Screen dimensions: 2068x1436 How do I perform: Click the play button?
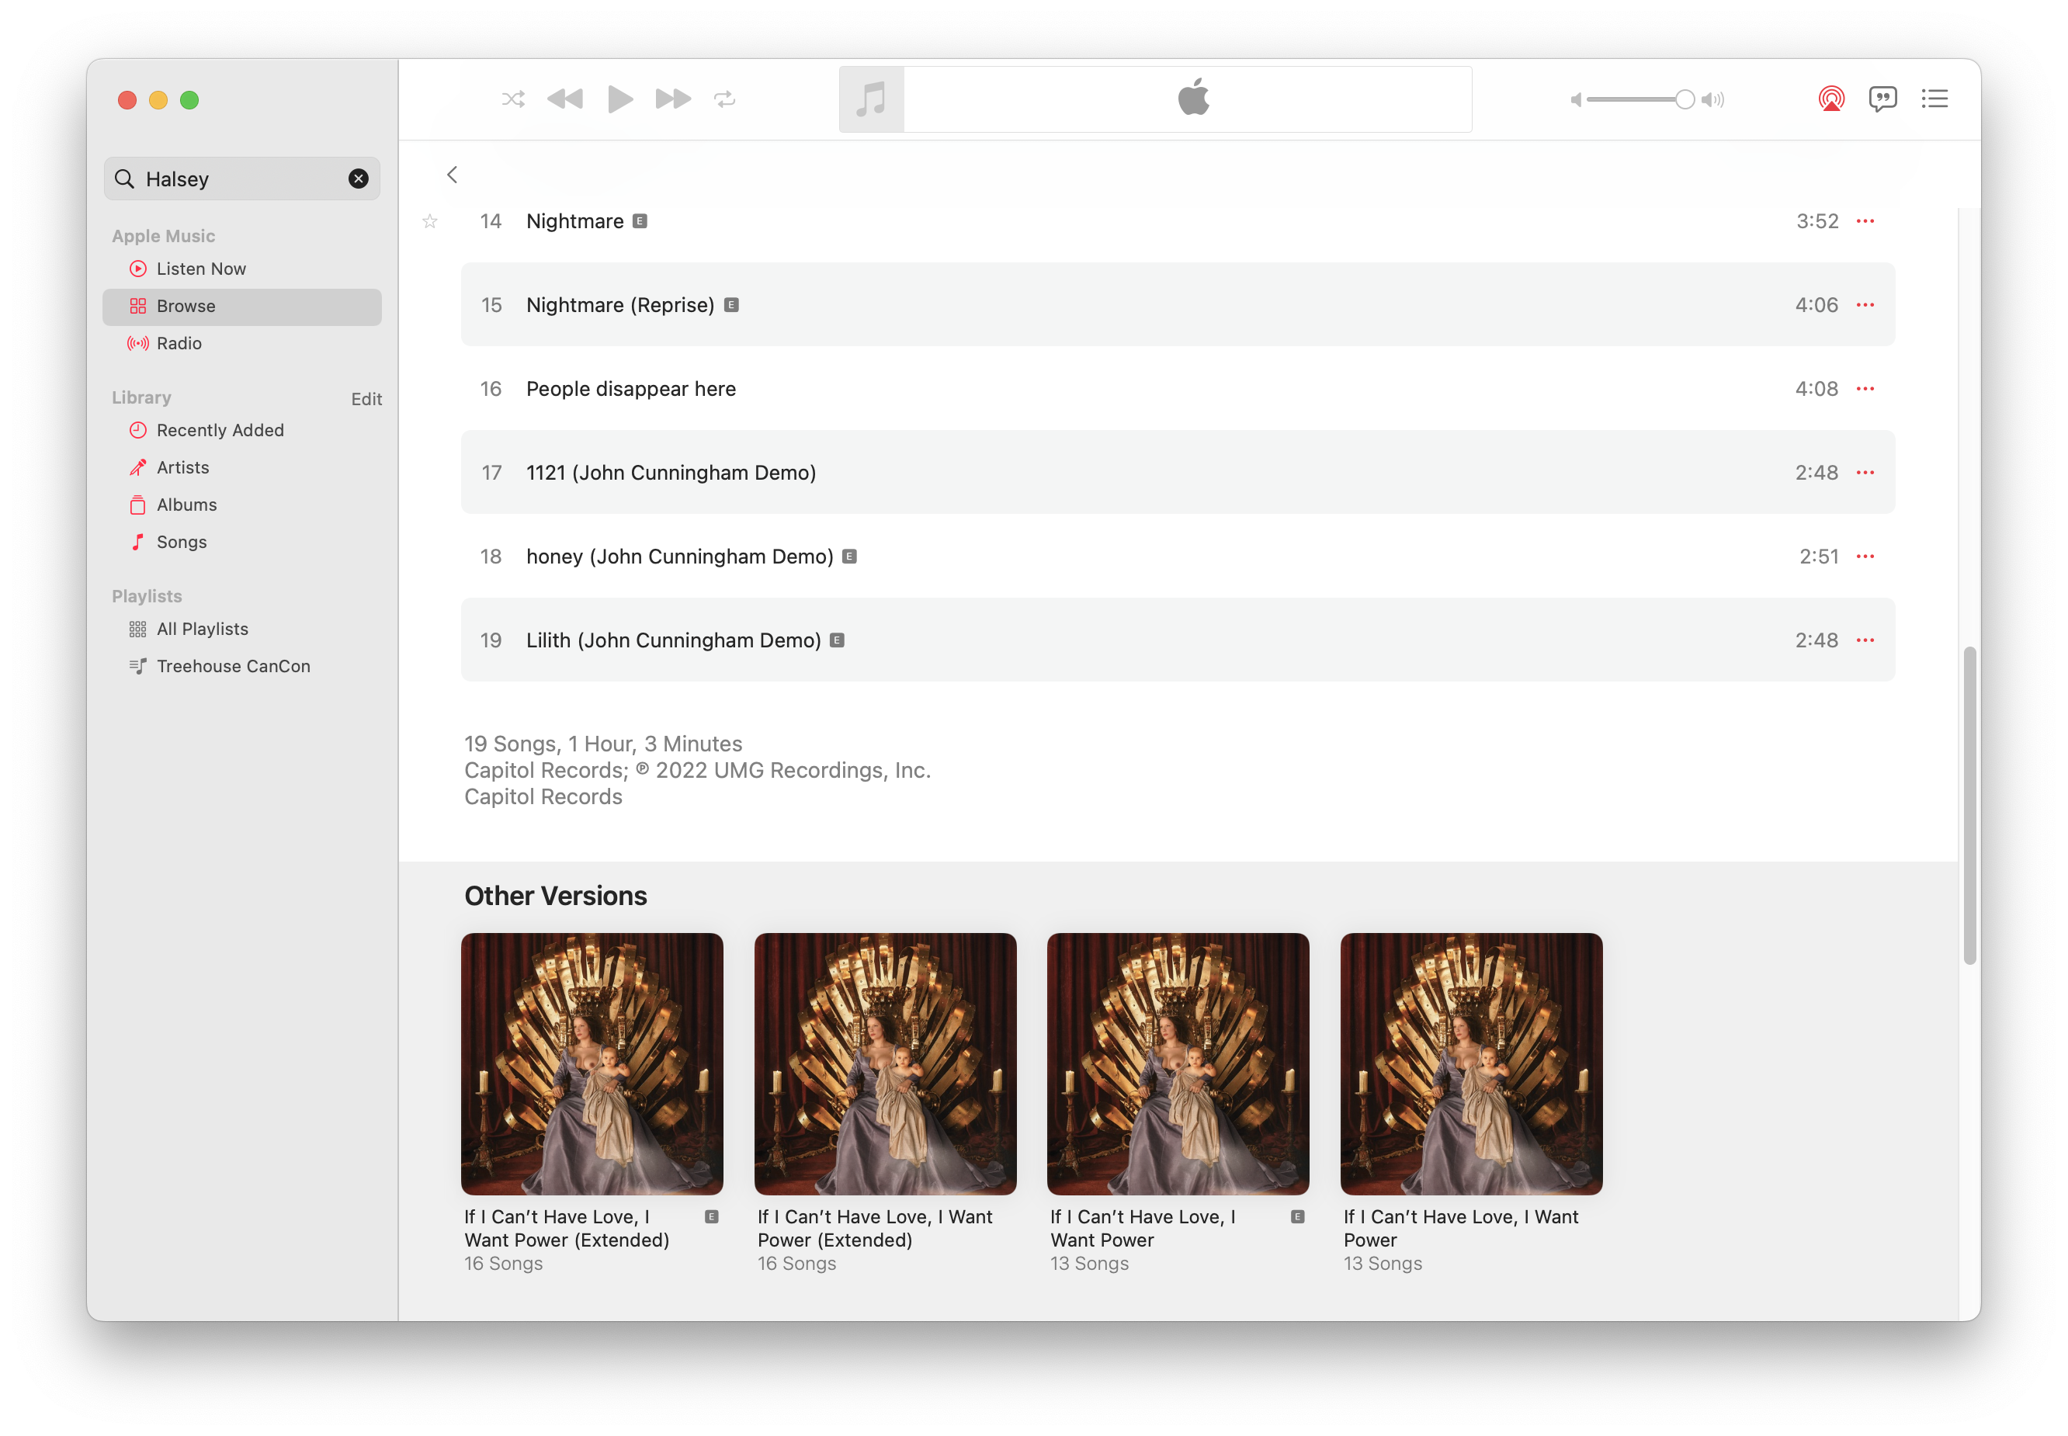pyautogui.click(x=620, y=99)
